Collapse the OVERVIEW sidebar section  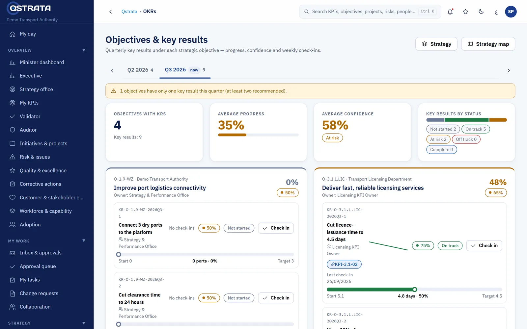[84, 50]
